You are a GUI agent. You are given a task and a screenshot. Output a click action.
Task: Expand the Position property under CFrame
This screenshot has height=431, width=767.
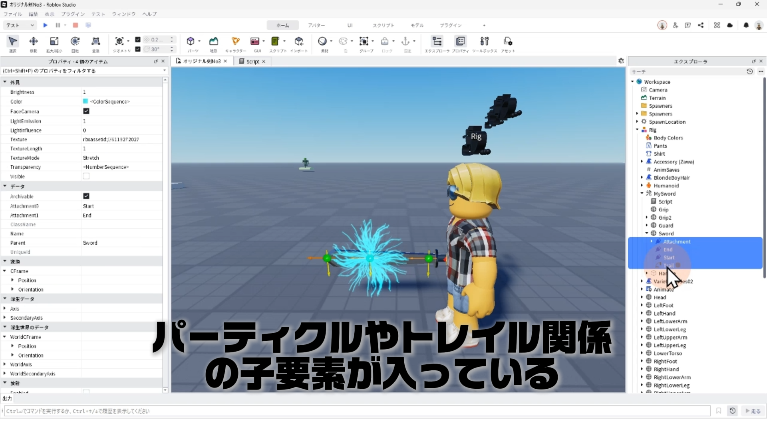click(x=12, y=280)
